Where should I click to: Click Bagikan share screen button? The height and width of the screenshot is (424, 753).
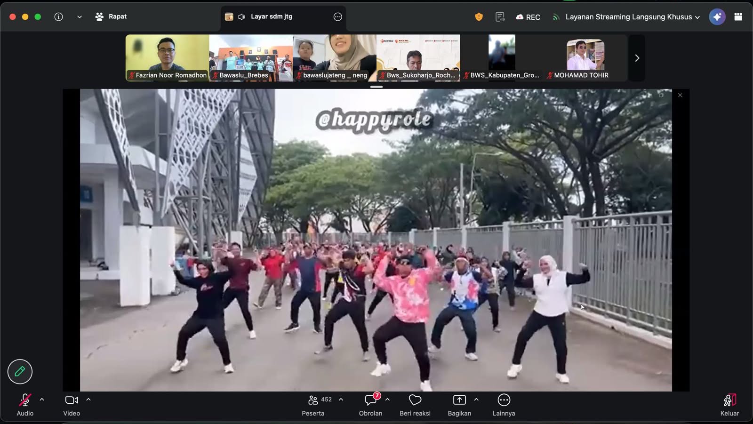[x=459, y=405]
